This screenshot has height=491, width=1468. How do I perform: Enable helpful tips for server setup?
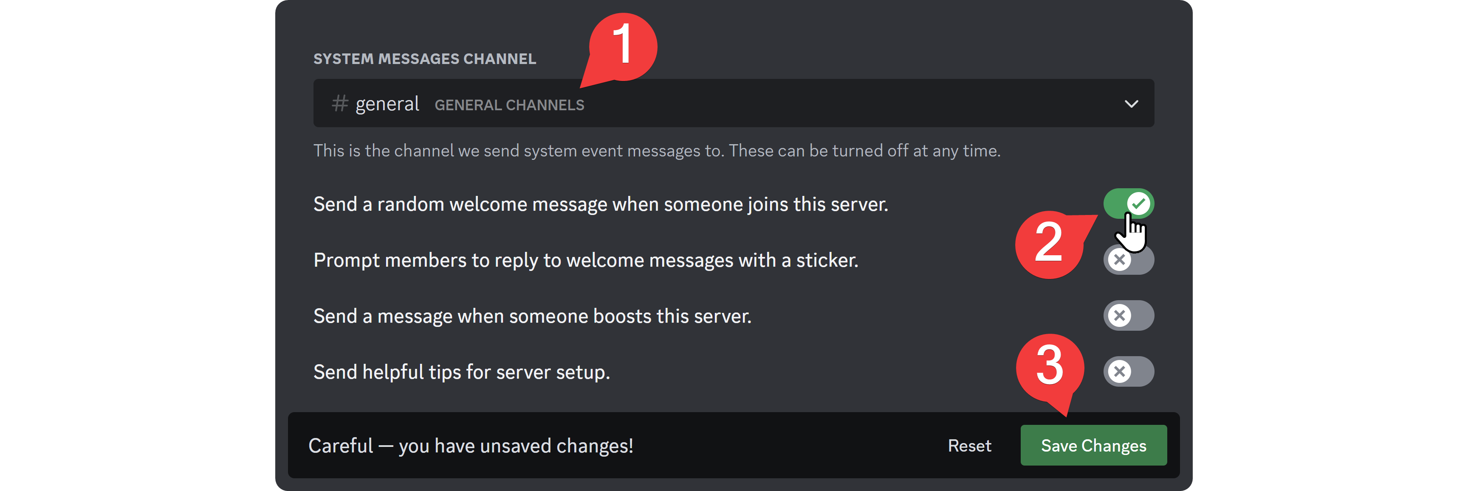tap(1129, 371)
